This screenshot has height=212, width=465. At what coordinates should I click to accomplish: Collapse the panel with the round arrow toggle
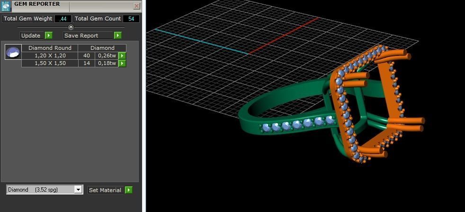point(71,27)
